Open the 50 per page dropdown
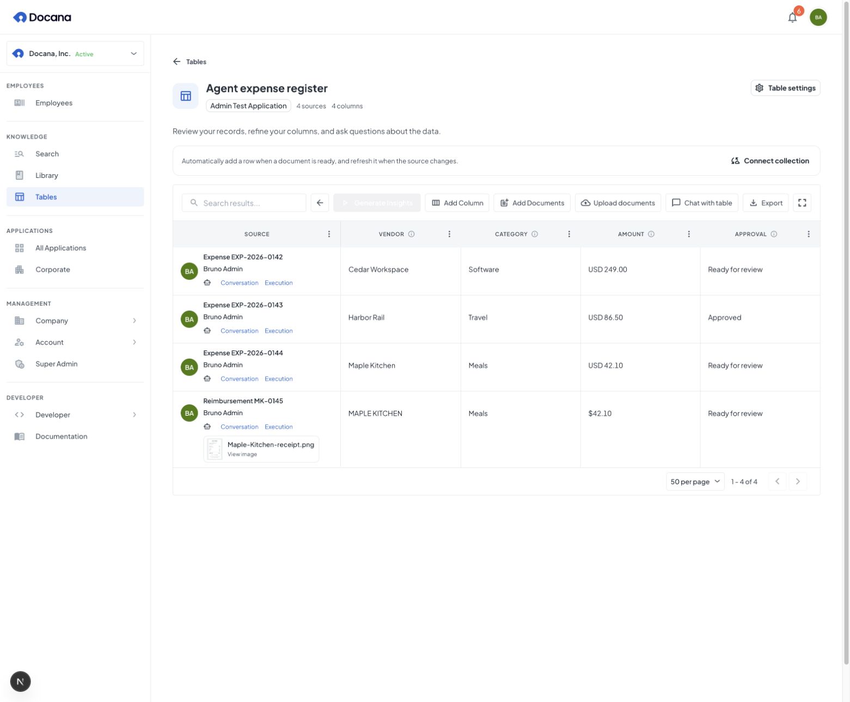This screenshot has width=850, height=702. coord(695,482)
